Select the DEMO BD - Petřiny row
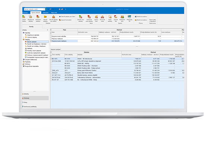205x142 pixels. pos(117,64)
